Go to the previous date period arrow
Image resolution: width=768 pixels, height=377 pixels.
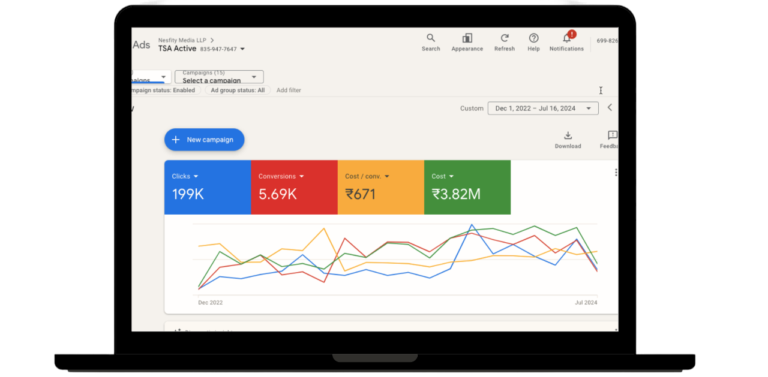[x=610, y=108]
